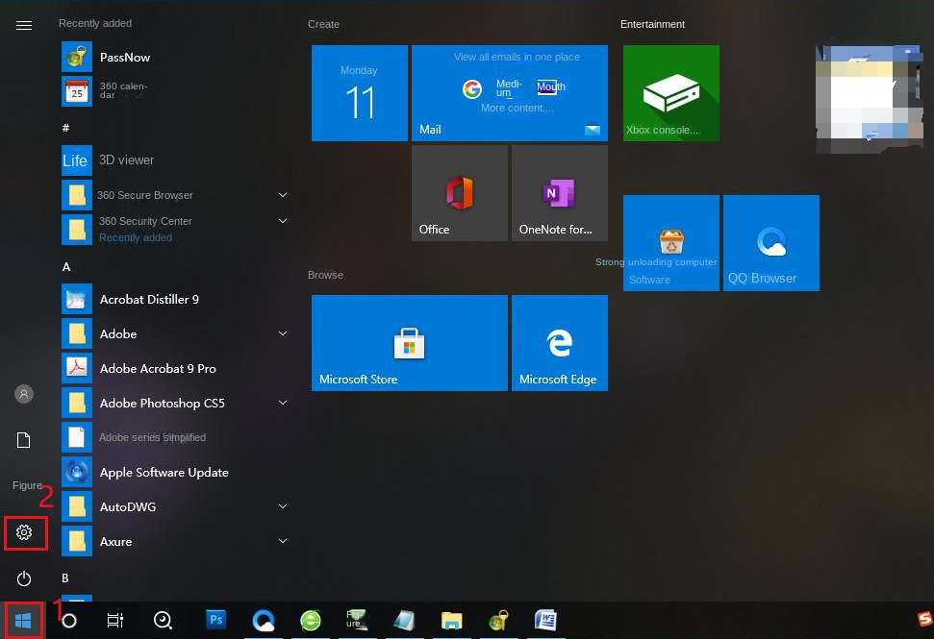Open the Documents page icon in the left rail

click(24, 440)
